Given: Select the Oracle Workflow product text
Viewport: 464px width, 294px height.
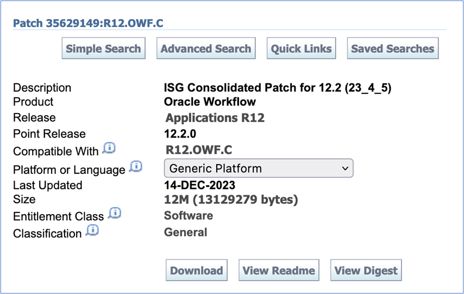Looking at the screenshot, I should pos(209,102).
